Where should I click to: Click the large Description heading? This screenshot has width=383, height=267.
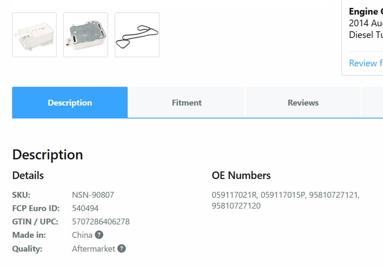48,155
